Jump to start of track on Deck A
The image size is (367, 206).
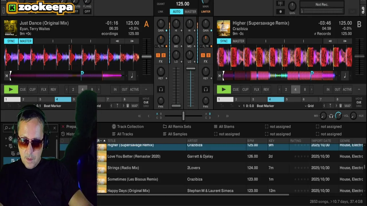(x=7, y=76)
